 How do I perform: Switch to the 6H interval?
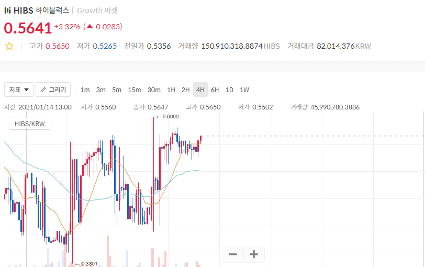click(x=215, y=90)
